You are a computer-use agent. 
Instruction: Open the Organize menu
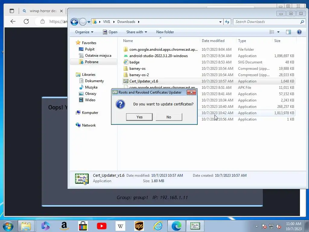point(84,32)
